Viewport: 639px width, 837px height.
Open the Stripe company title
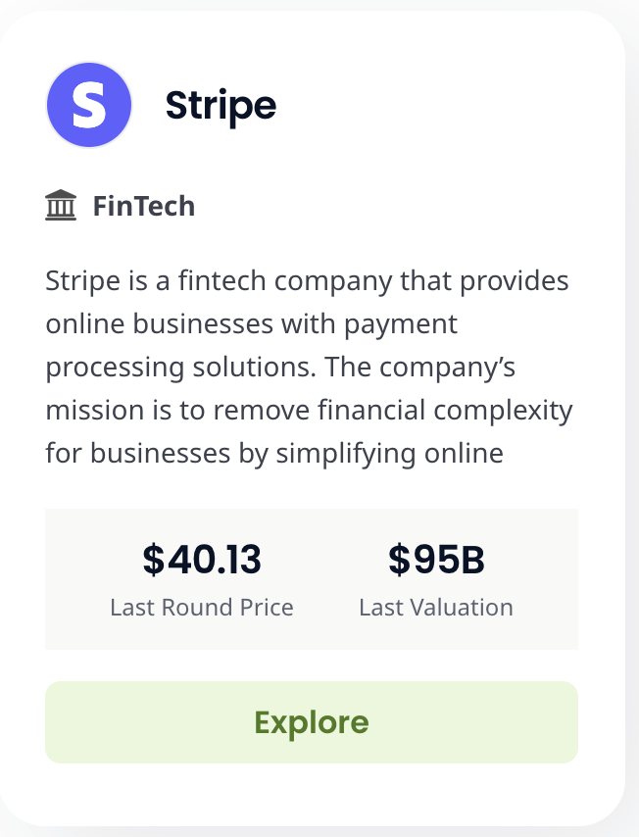221,106
